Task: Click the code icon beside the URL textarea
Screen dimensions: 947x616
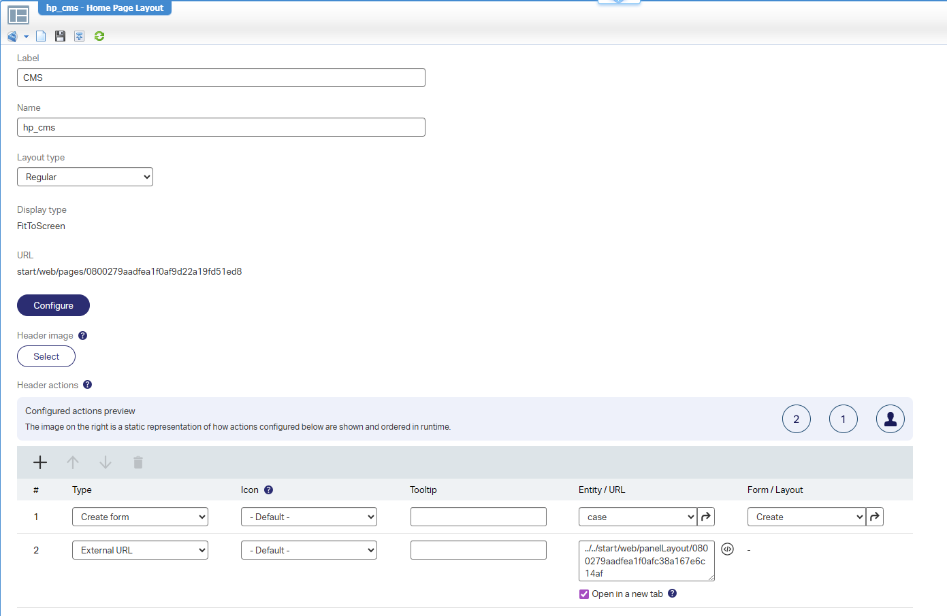Action: tap(727, 549)
